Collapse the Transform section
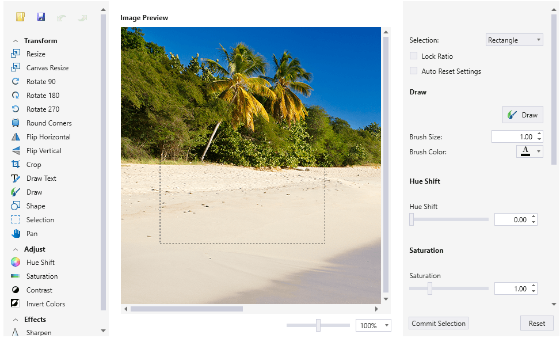 [16, 41]
